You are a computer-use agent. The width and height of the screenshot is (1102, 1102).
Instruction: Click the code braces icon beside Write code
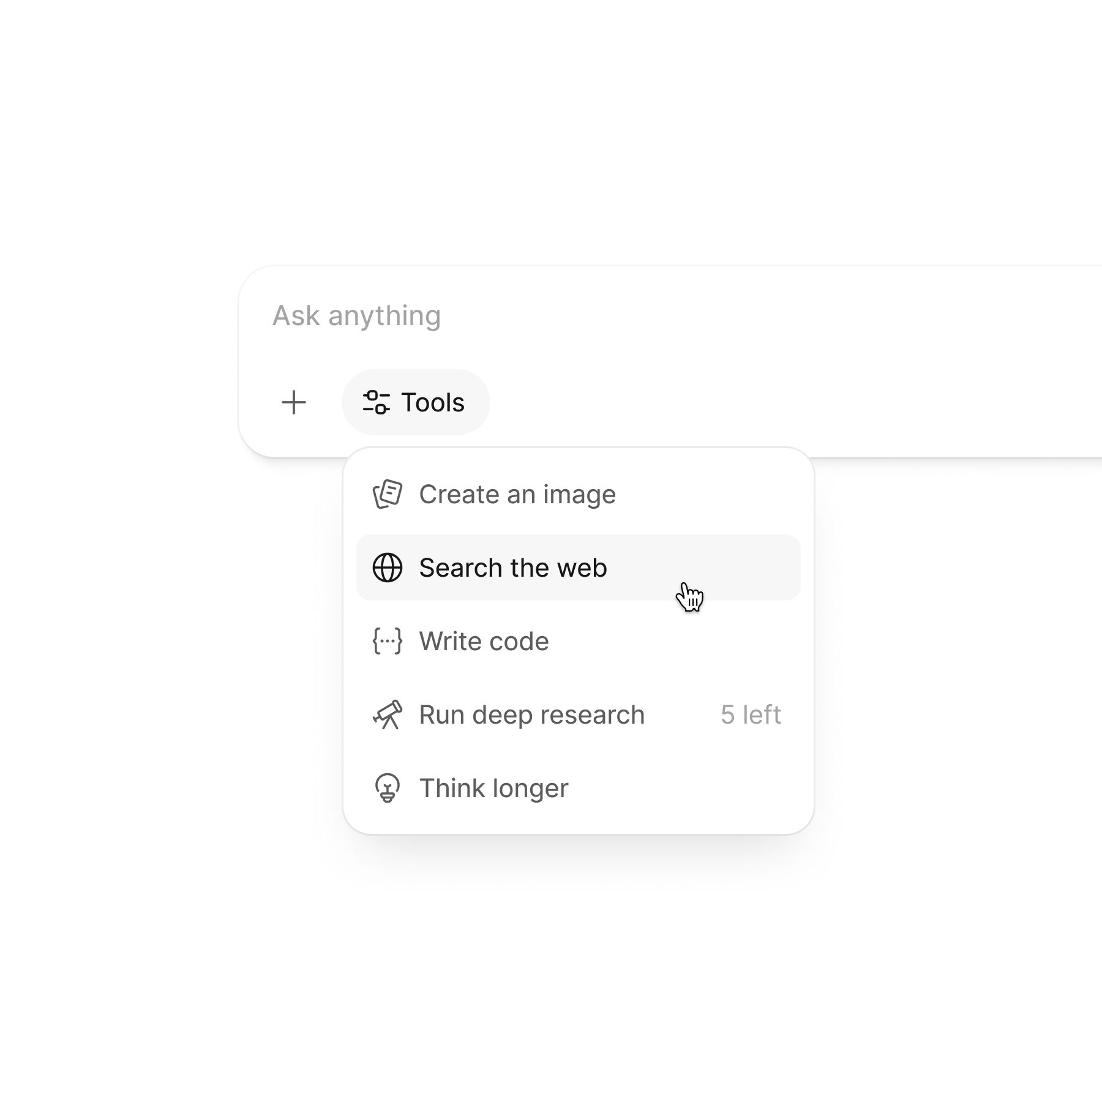(x=388, y=641)
